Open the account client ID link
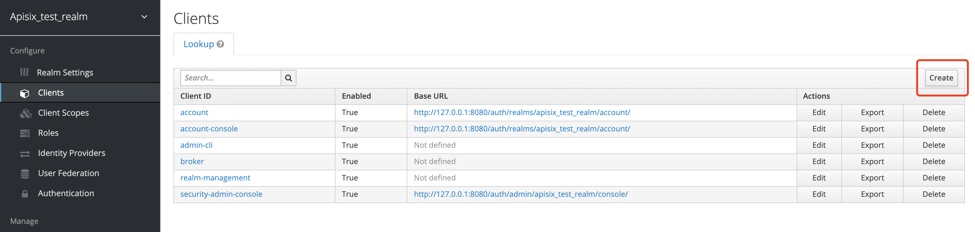The image size is (975, 232). [x=194, y=113]
